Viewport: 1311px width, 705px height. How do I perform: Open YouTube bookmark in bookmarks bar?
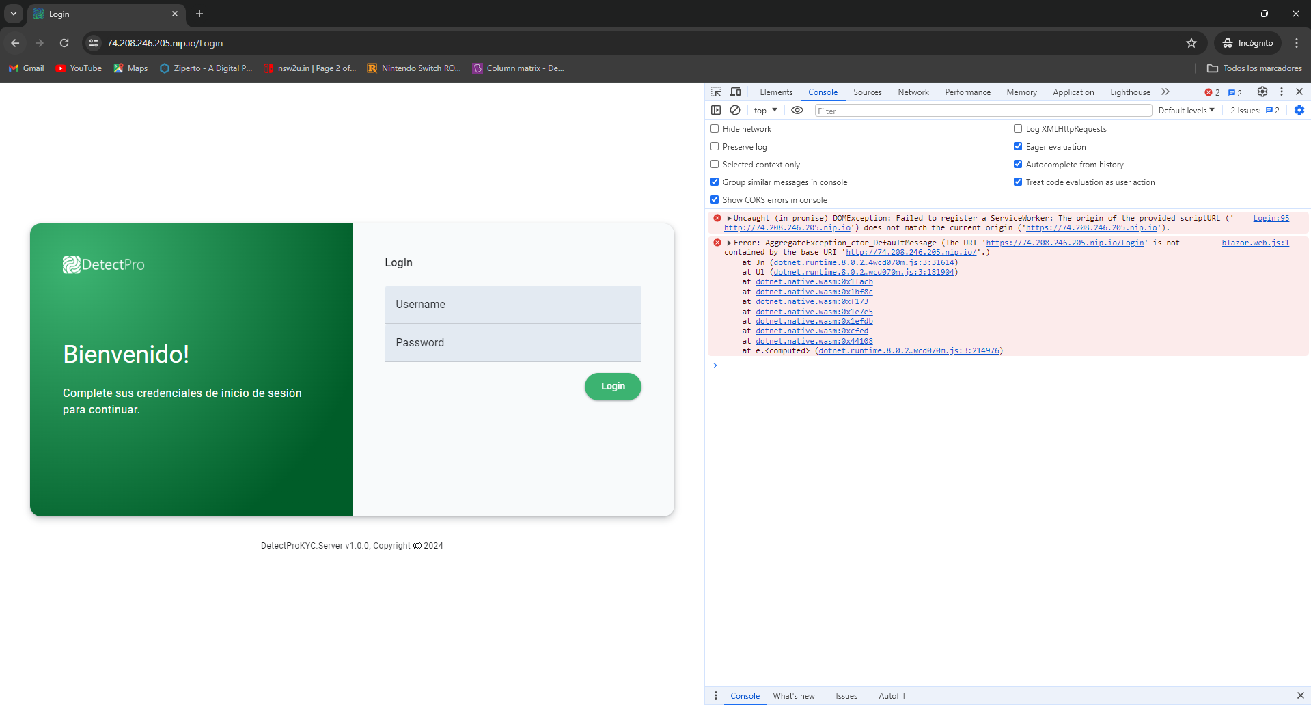click(78, 68)
